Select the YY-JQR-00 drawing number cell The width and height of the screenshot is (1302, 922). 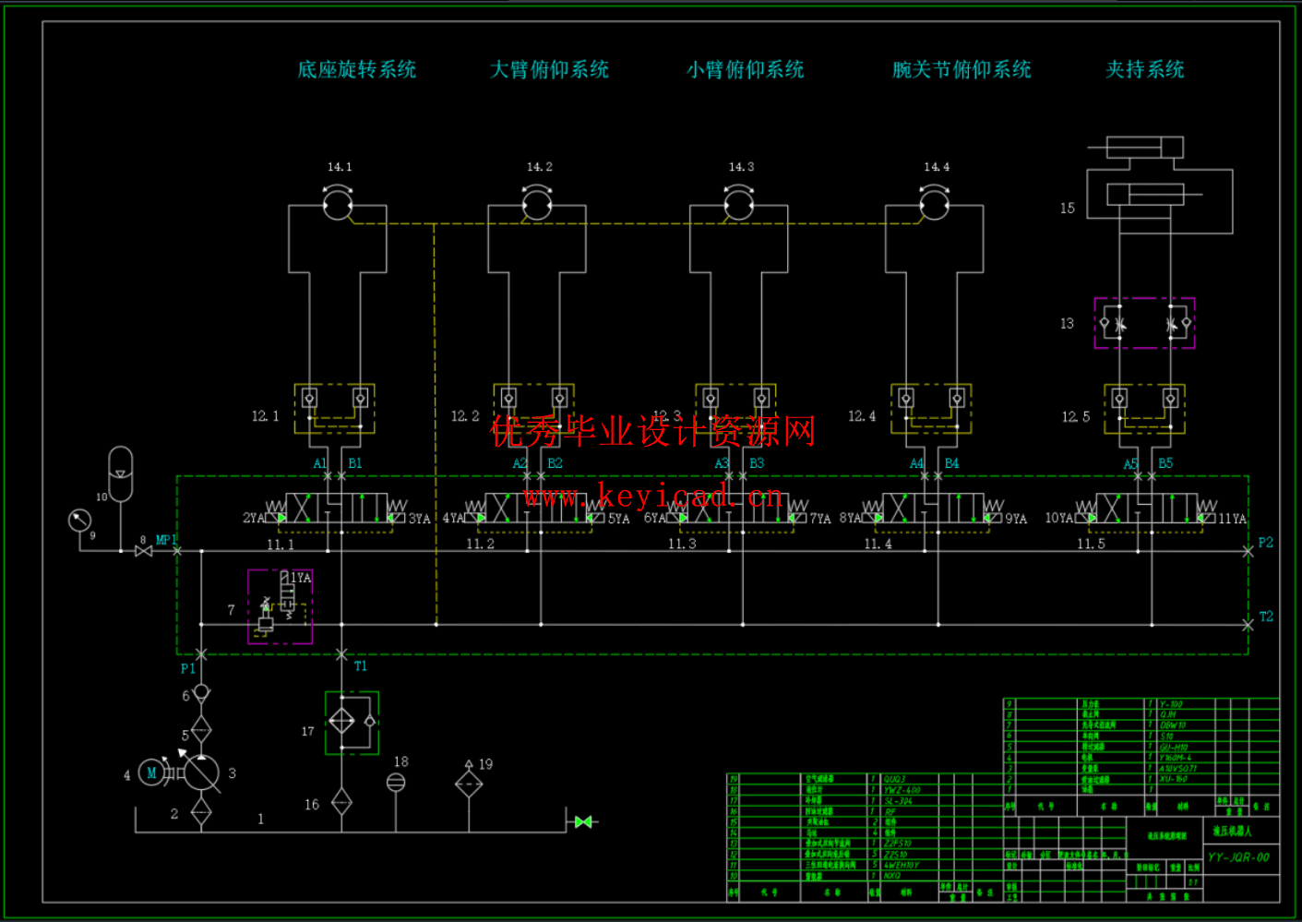pos(1239,857)
